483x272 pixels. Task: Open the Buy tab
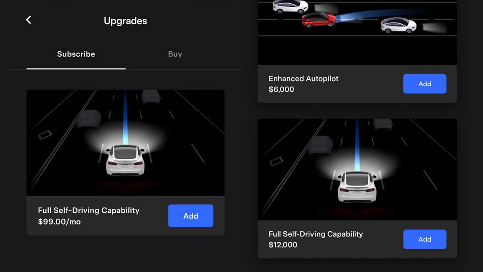pyautogui.click(x=175, y=54)
